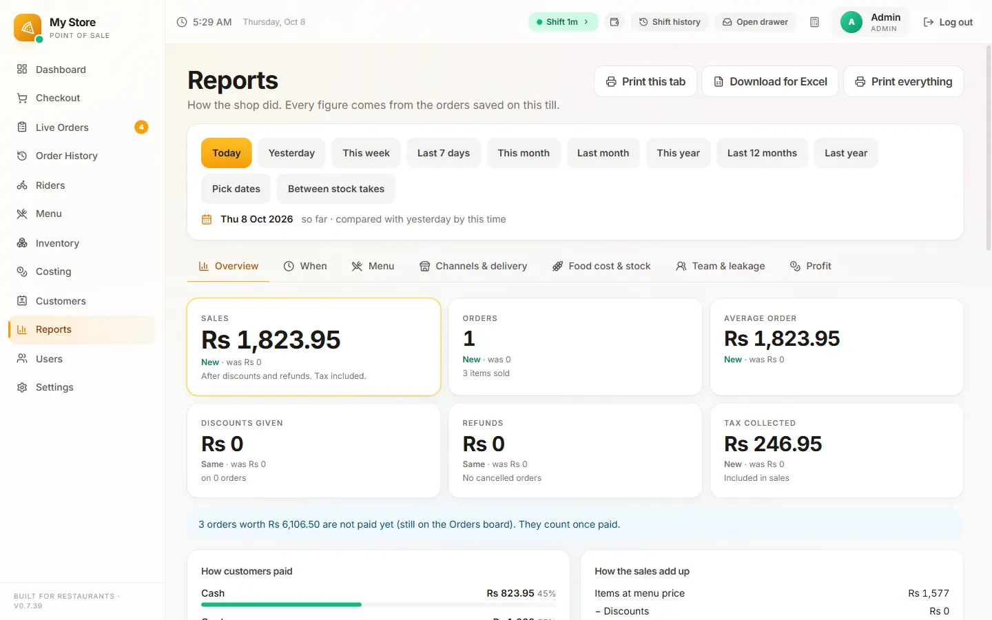Click the Cash payment progress bar

tap(378, 604)
